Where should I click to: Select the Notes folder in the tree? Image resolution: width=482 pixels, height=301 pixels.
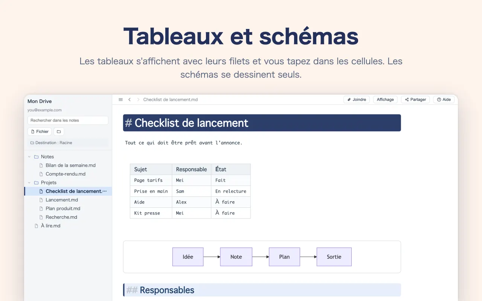coord(68,157)
